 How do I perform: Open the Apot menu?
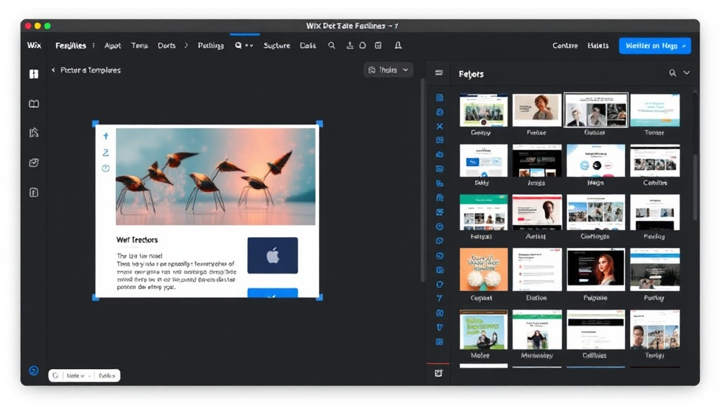pos(113,46)
